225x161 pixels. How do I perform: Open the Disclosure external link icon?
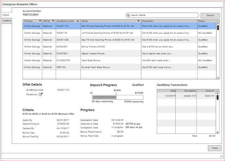tap(41, 94)
